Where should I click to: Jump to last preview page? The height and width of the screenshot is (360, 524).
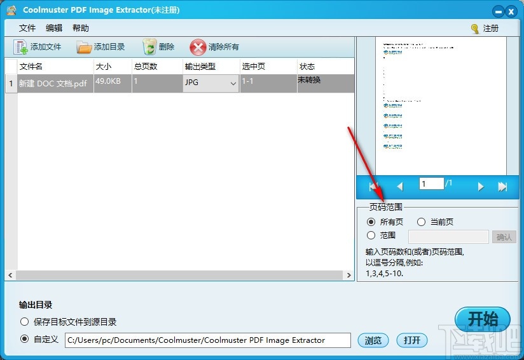pyautogui.click(x=502, y=187)
